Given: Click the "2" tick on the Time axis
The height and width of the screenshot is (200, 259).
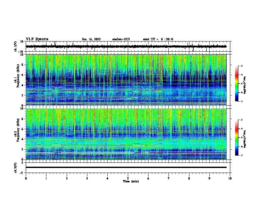Looking at the screenshot, I should pos(67,178).
